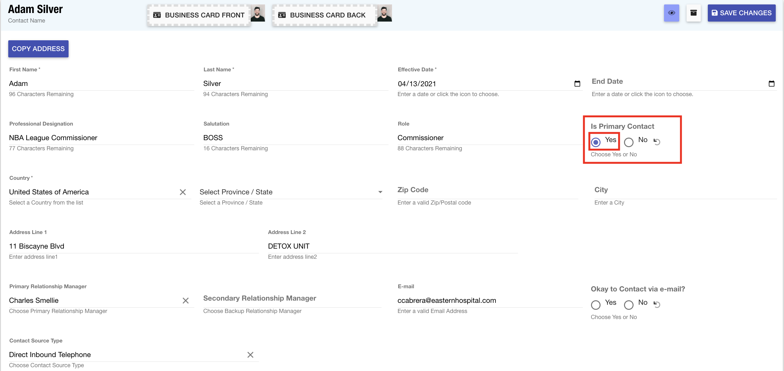Open the Contact Source Type combo box
Viewport: 784px width, 371px height.
[127, 355]
